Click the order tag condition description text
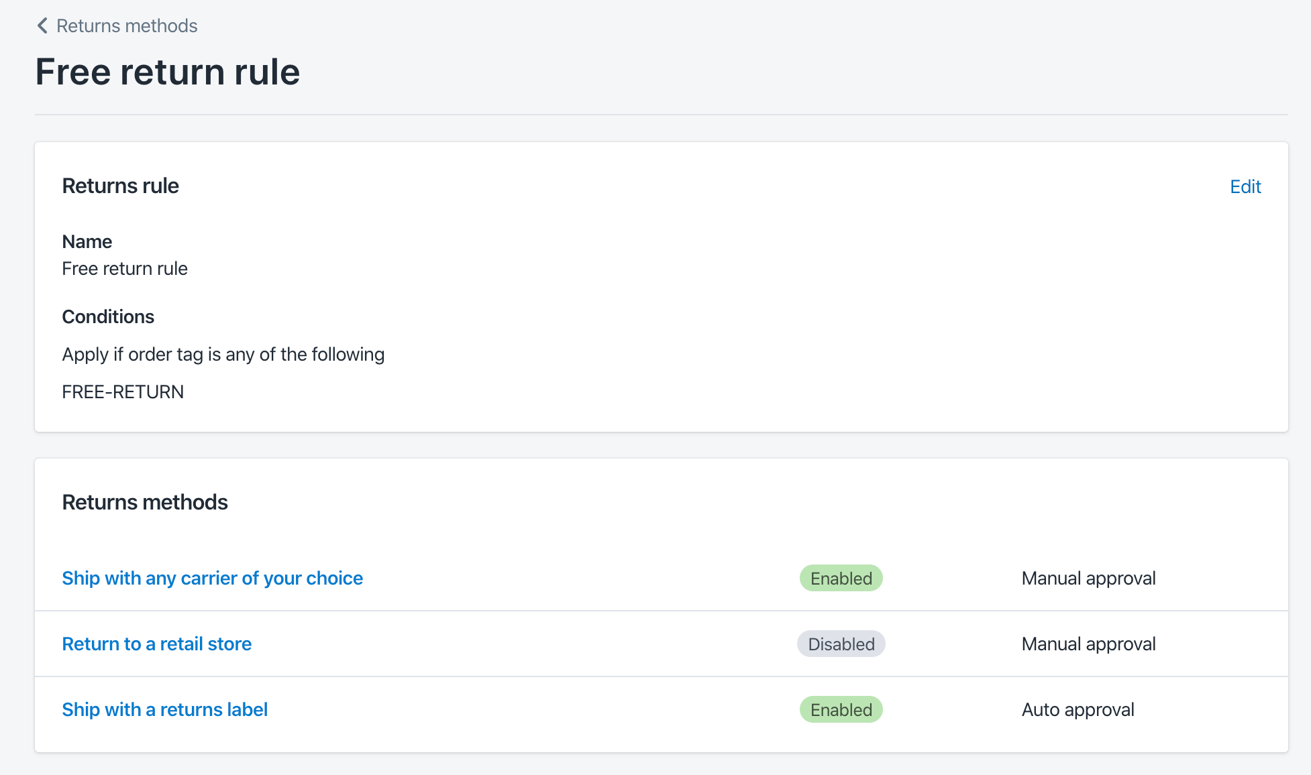The width and height of the screenshot is (1311, 775). [x=223, y=354]
